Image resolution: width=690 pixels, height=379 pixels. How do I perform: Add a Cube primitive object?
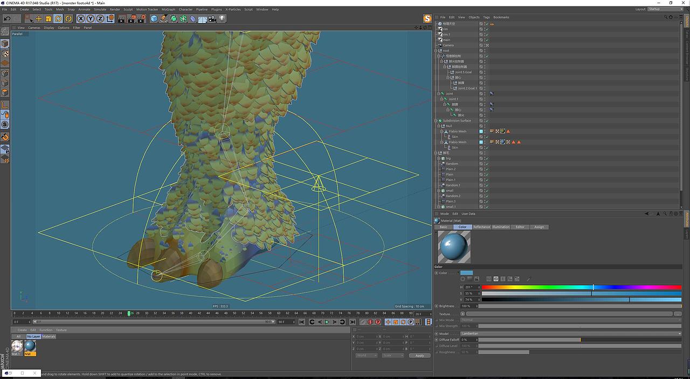(x=154, y=19)
